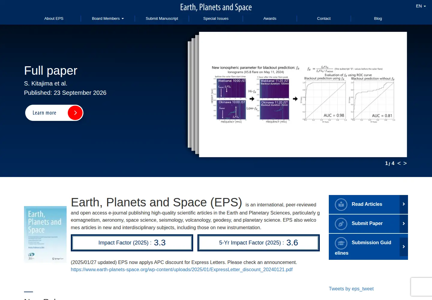Open the EN language dropdown
The height and width of the screenshot is (300, 432).
[421, 6]
